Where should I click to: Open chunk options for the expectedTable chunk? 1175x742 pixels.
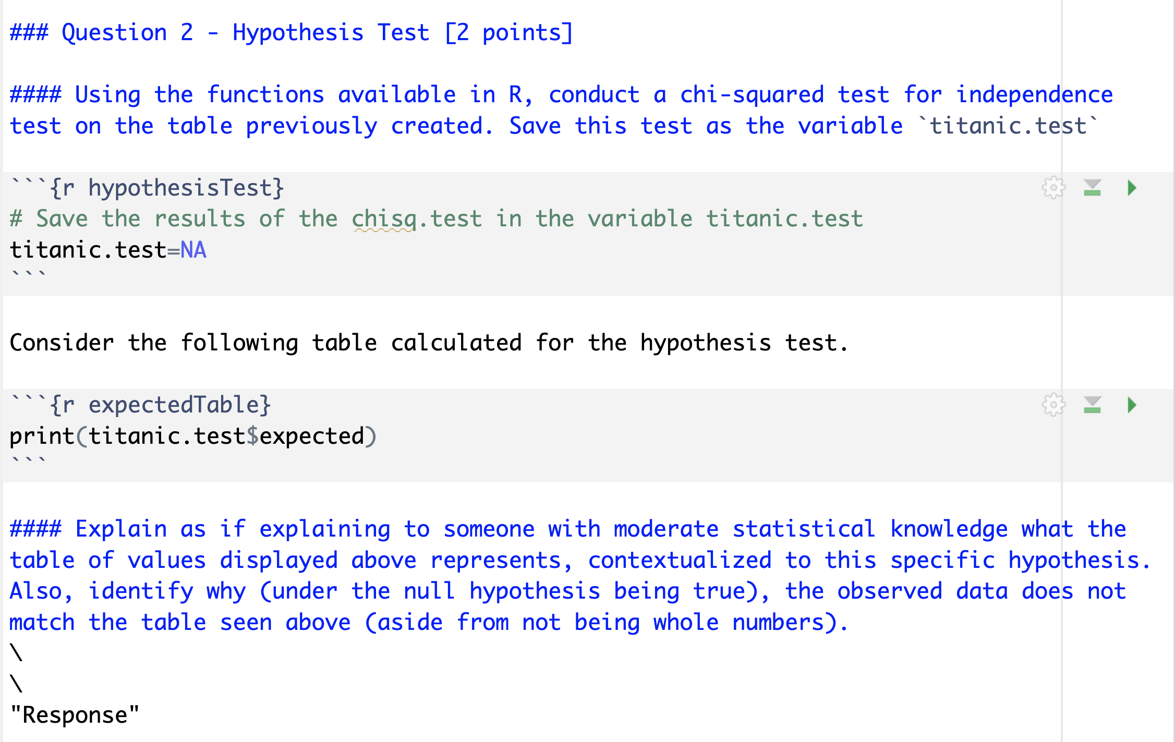[x=1054, y=405]
